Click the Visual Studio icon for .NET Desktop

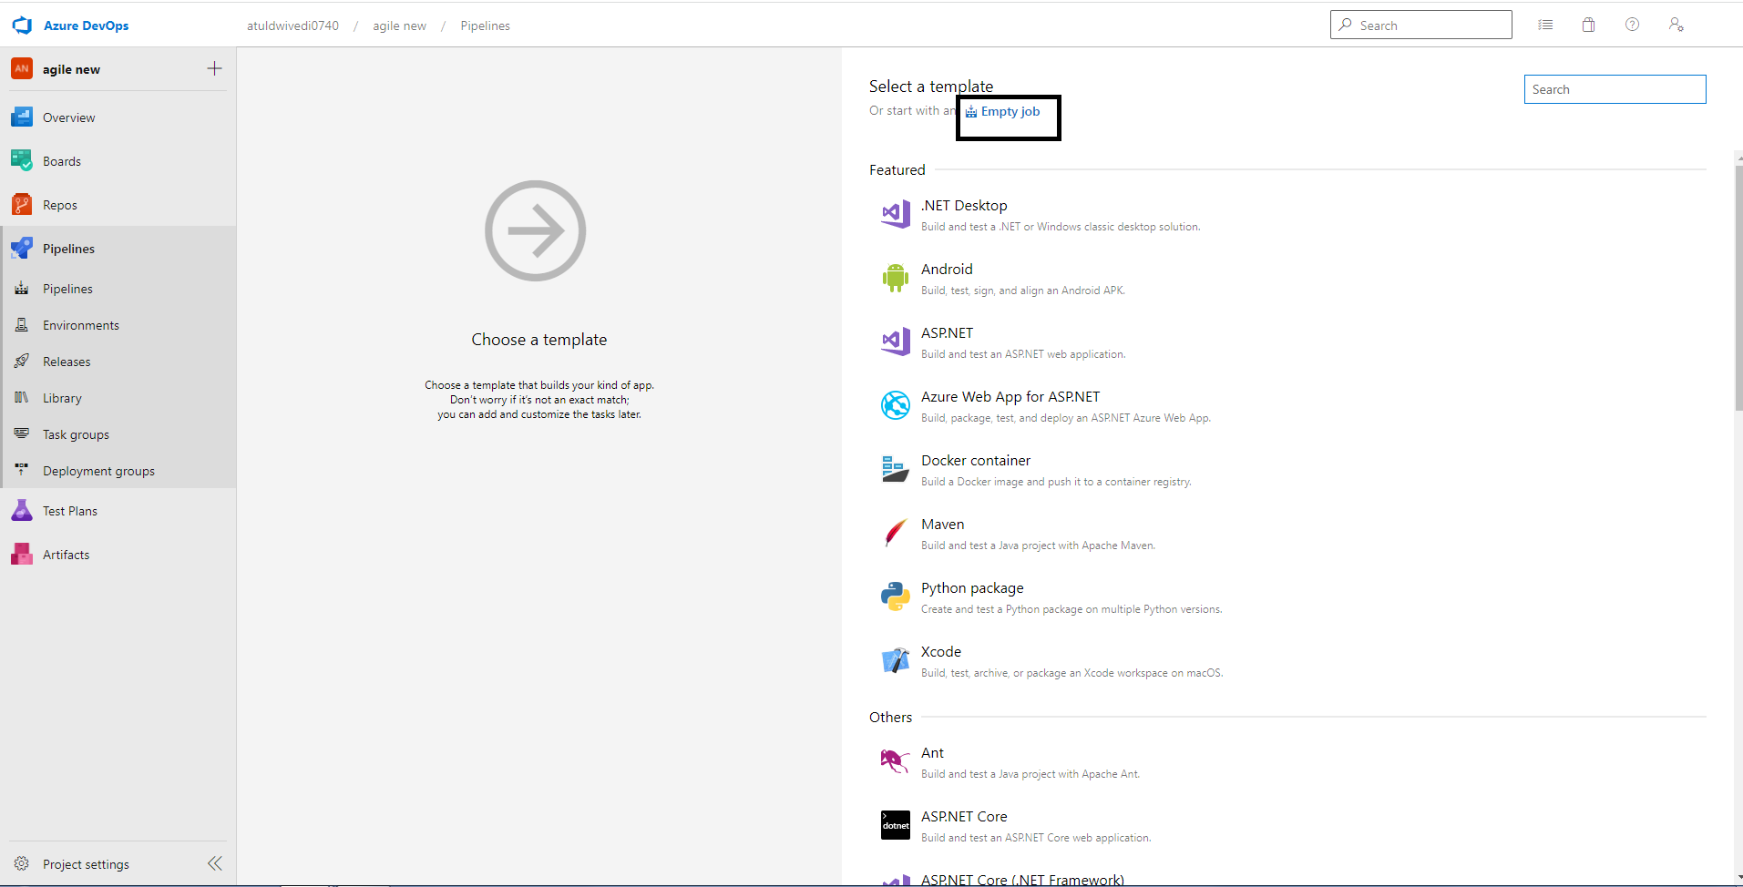point(896,214)
